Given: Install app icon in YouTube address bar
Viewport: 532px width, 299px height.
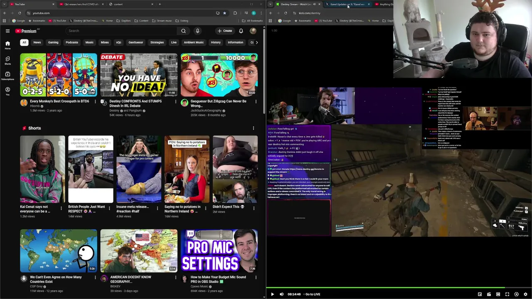Looking at the screenshot, I should coord(218,13).
